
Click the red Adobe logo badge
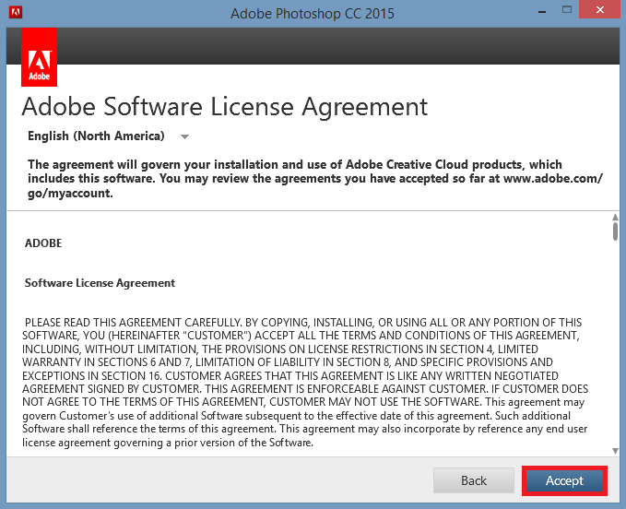tap(39, 57)
